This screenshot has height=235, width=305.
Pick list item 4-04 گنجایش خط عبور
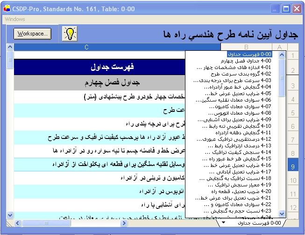(238, 87)
